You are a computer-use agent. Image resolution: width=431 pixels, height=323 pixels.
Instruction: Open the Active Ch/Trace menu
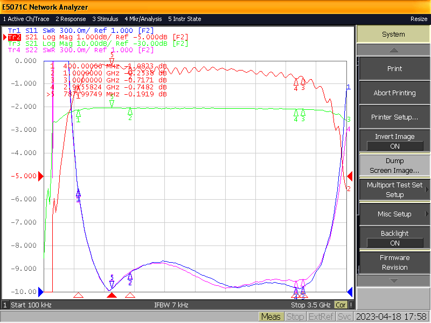[26, 19]
